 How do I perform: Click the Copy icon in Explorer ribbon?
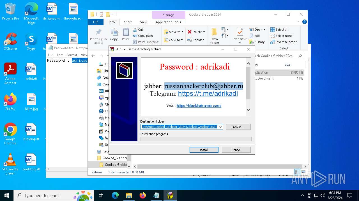click(x=114, y=35)
